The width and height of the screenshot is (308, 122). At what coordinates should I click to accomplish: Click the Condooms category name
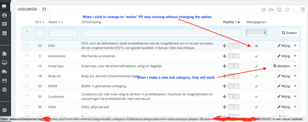pyautogui.click(x=56, y=97)
